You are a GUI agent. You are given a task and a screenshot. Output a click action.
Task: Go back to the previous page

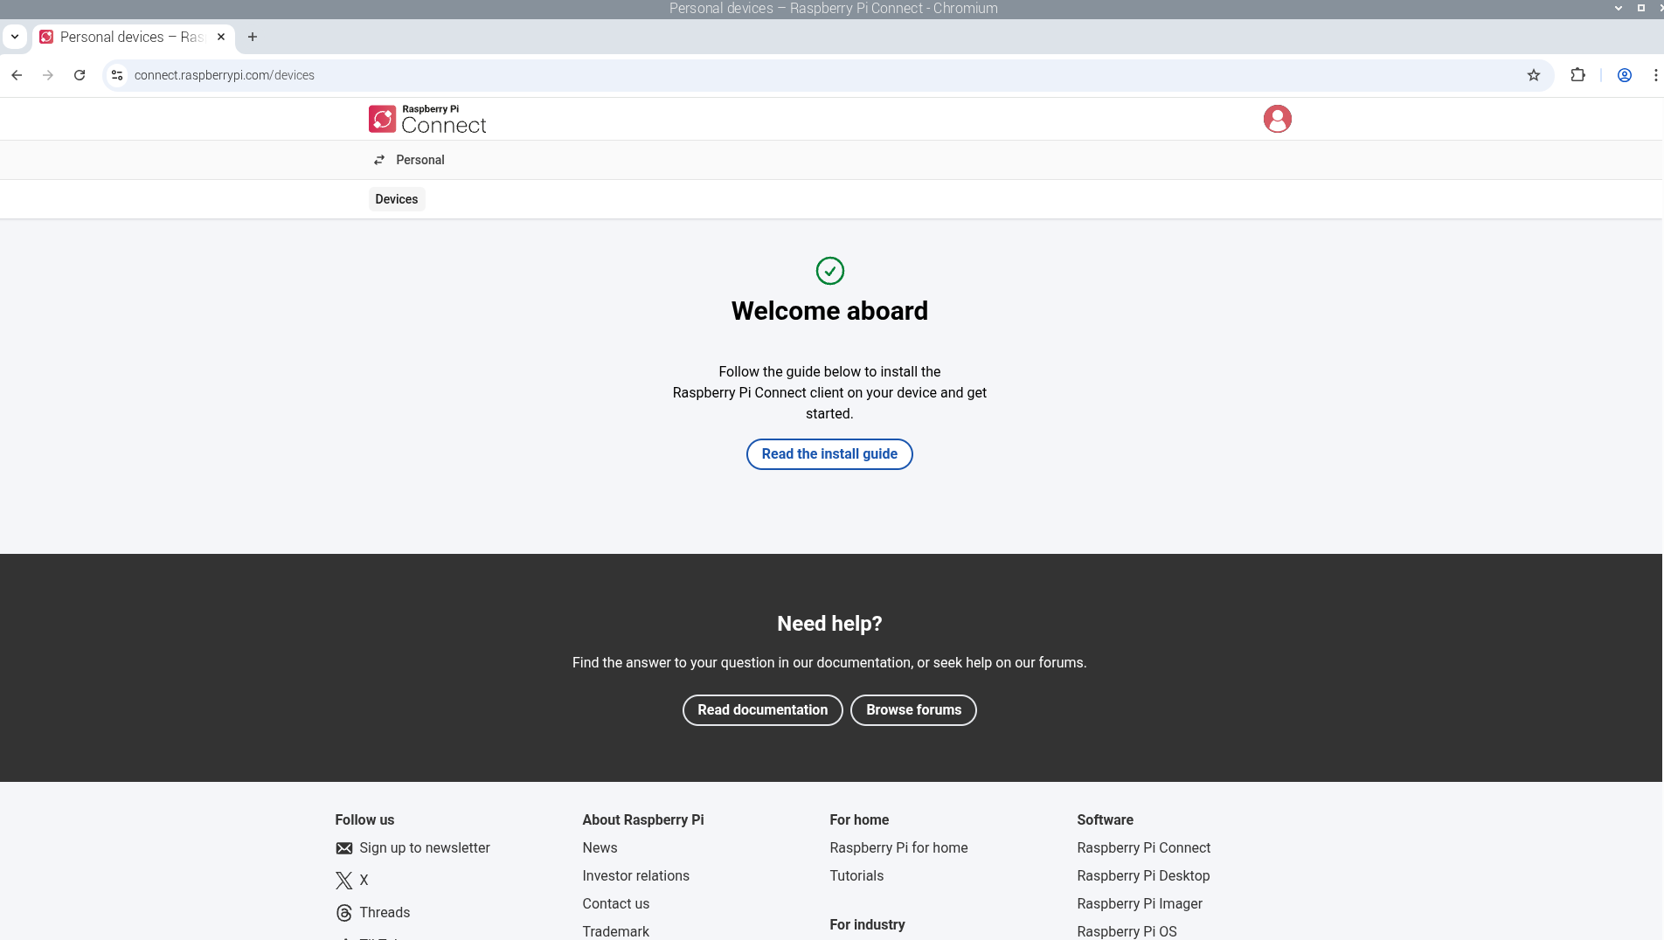click(x=17, y=75)
